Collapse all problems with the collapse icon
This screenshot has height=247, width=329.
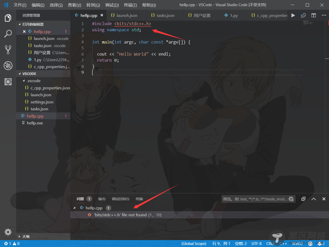pyautogui.click(x=303, y=199)
